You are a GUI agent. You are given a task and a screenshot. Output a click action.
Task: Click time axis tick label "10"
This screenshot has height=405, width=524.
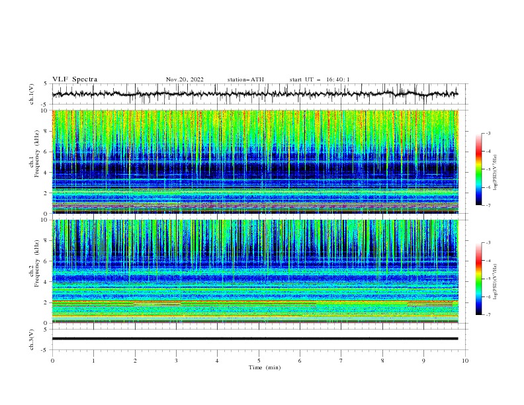click(x=465, y=361)
